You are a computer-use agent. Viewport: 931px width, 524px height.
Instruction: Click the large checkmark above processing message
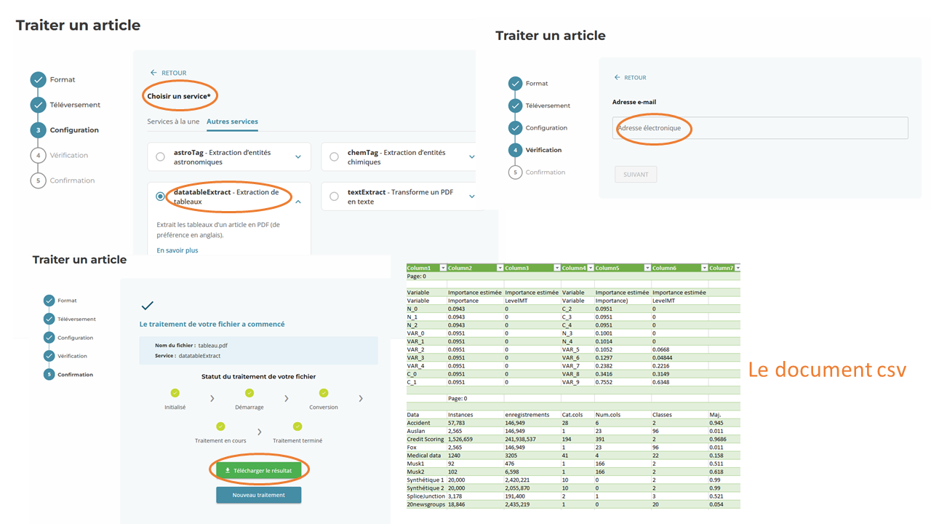148,306
